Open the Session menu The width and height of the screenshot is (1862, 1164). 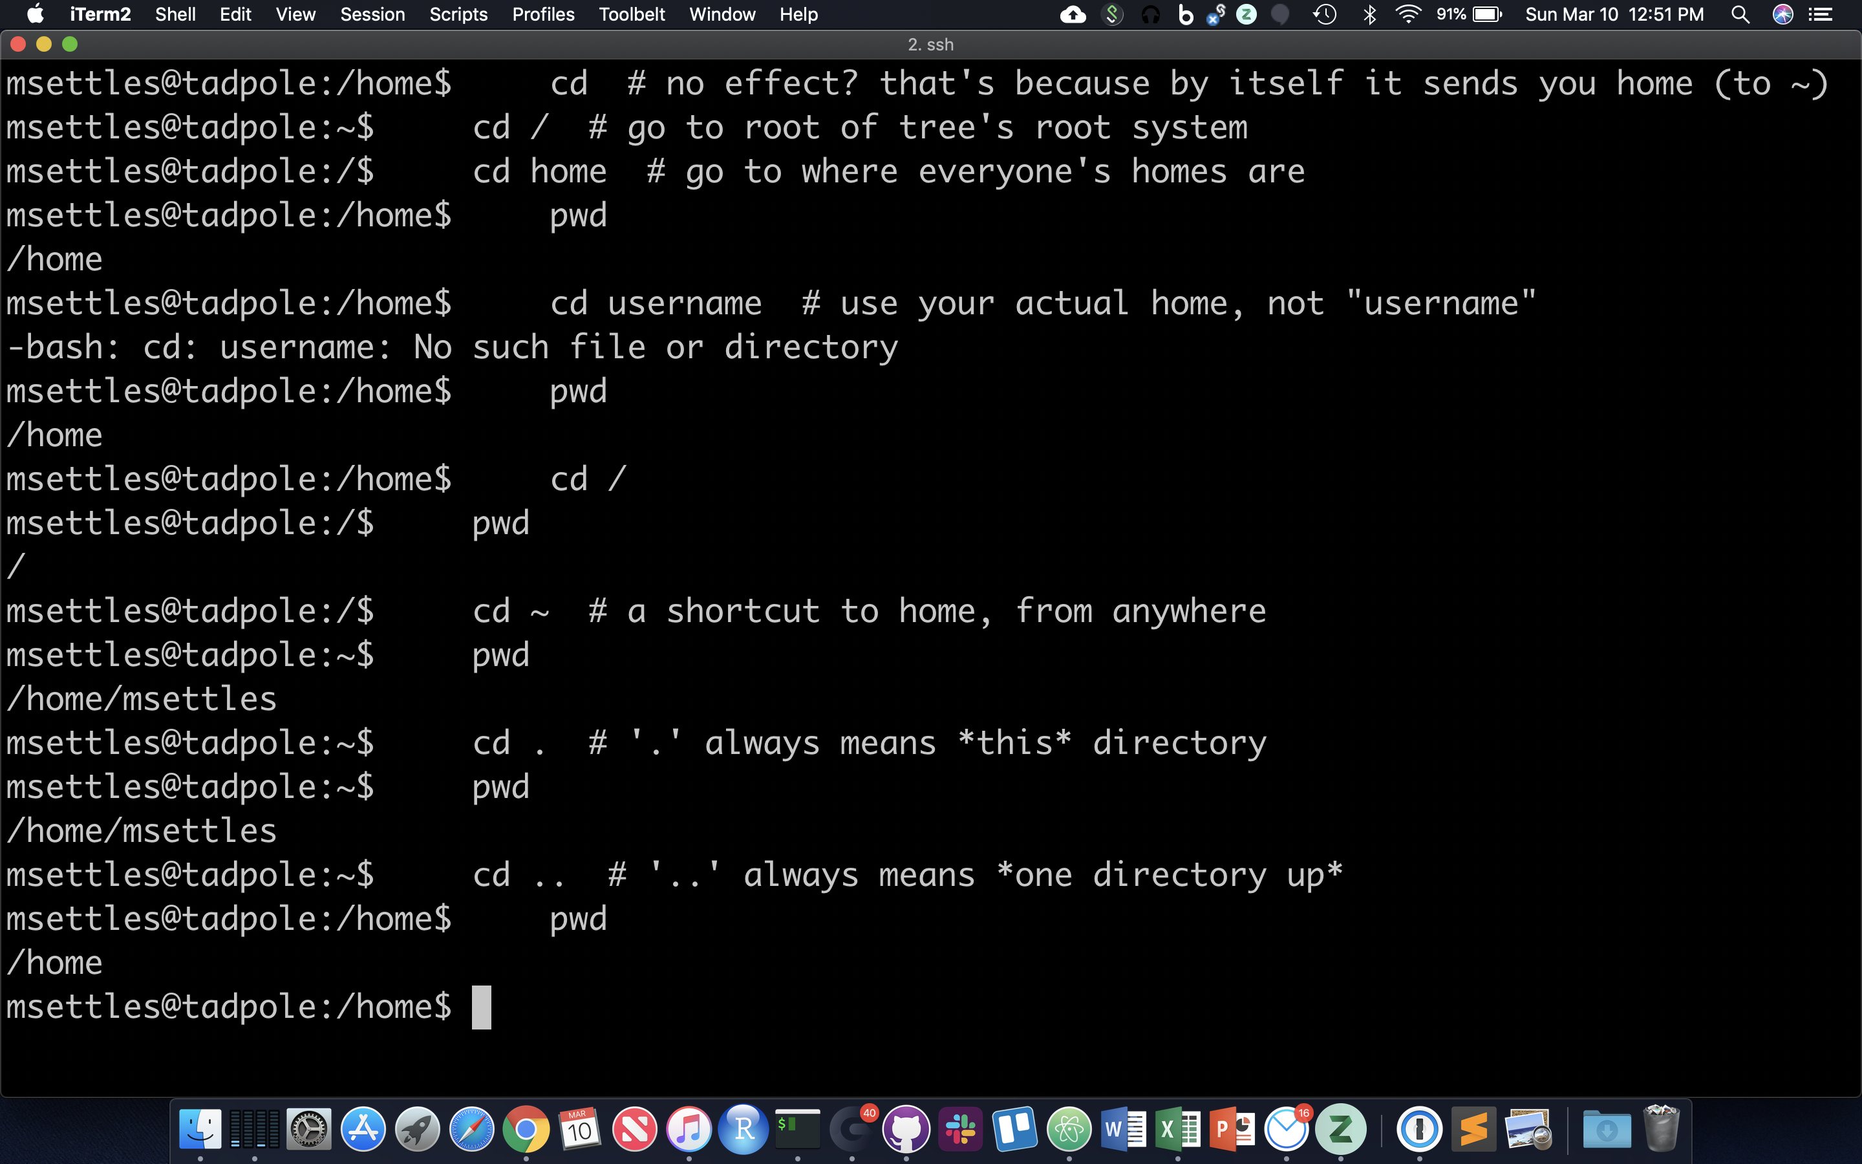point(372,14)
